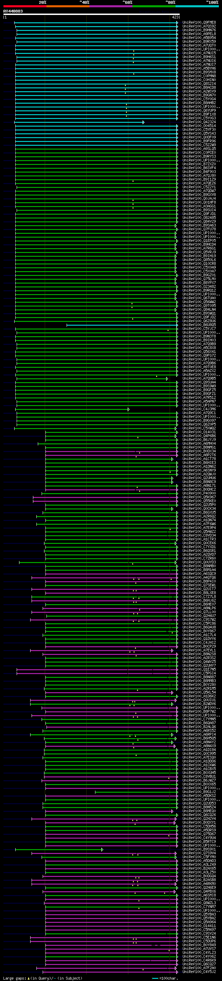This screenshot has width=222, height=981.
Task: Click the white query sequence ruler bar
Action: [x=91, y=15]
